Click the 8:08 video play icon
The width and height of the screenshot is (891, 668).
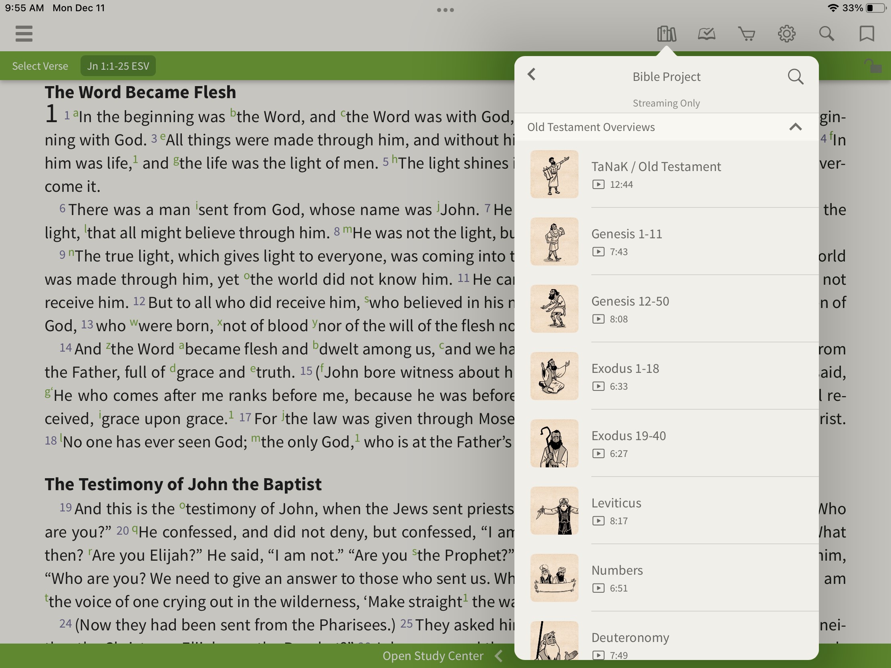point(598,319)
